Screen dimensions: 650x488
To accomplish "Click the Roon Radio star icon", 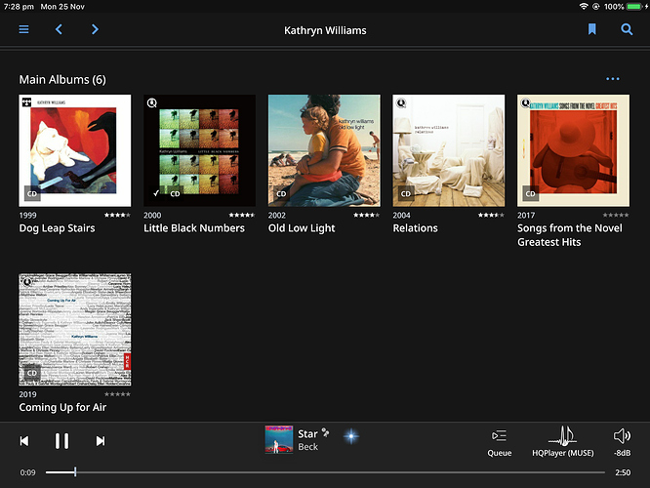I will point(351,436).
